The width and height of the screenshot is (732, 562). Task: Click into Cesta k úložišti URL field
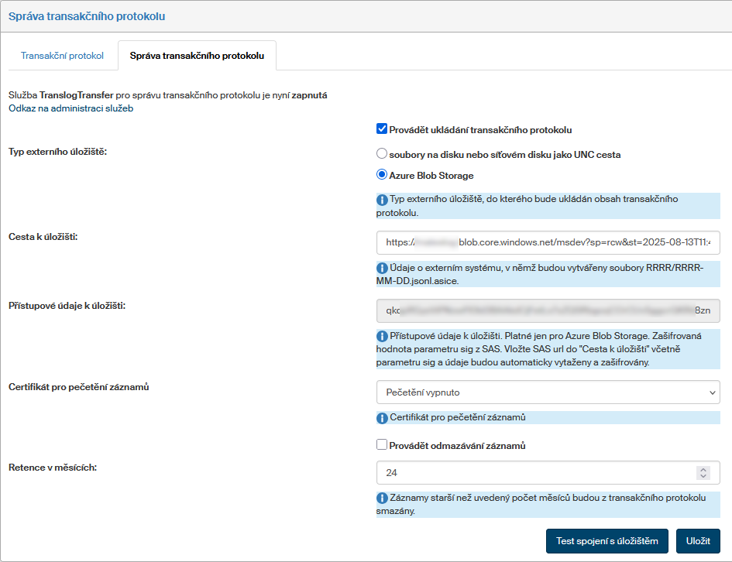click(548, 242)
